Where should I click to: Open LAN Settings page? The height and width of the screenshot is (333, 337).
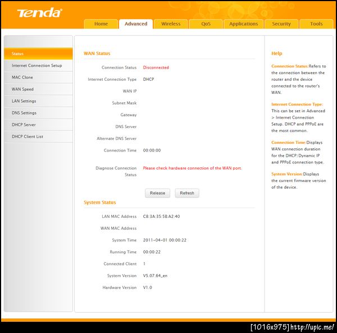[x=38, y=101]
